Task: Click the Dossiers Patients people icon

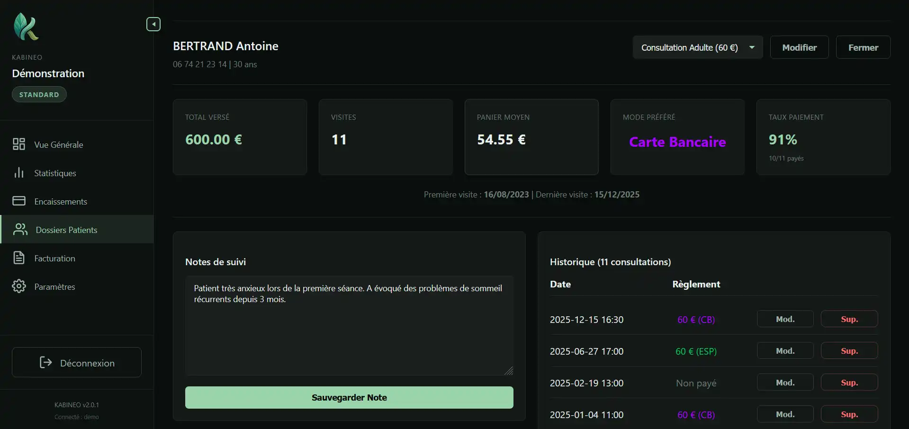Action: point(20,230)
